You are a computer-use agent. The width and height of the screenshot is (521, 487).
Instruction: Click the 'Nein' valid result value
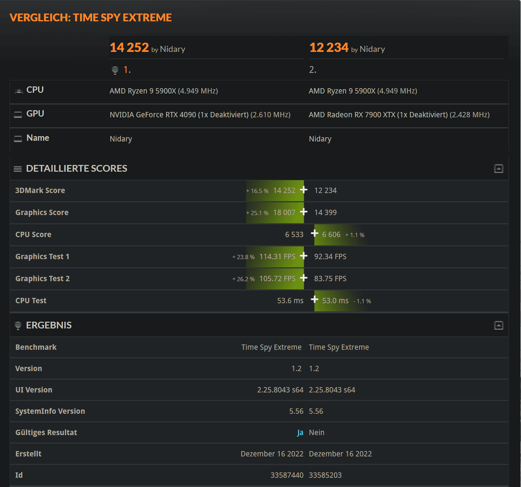[x=317, y=433]
